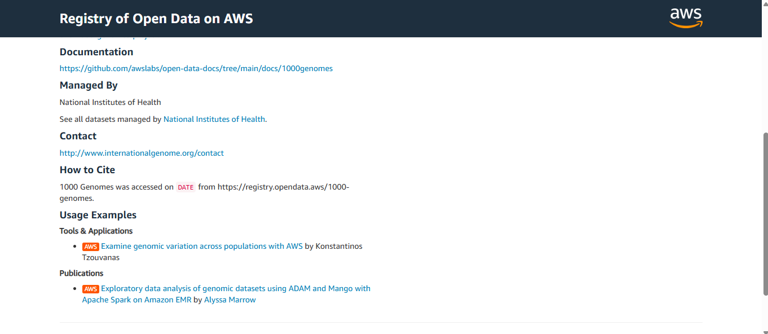Click the AWS logo in the header
This screenshot has height=334, width=768.
686,18
